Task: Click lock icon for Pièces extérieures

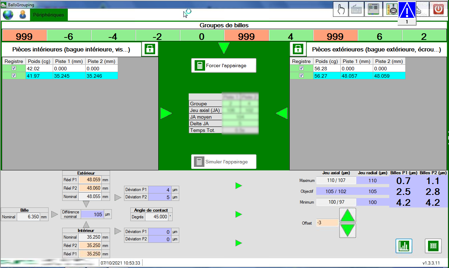Action: point(298,49)
